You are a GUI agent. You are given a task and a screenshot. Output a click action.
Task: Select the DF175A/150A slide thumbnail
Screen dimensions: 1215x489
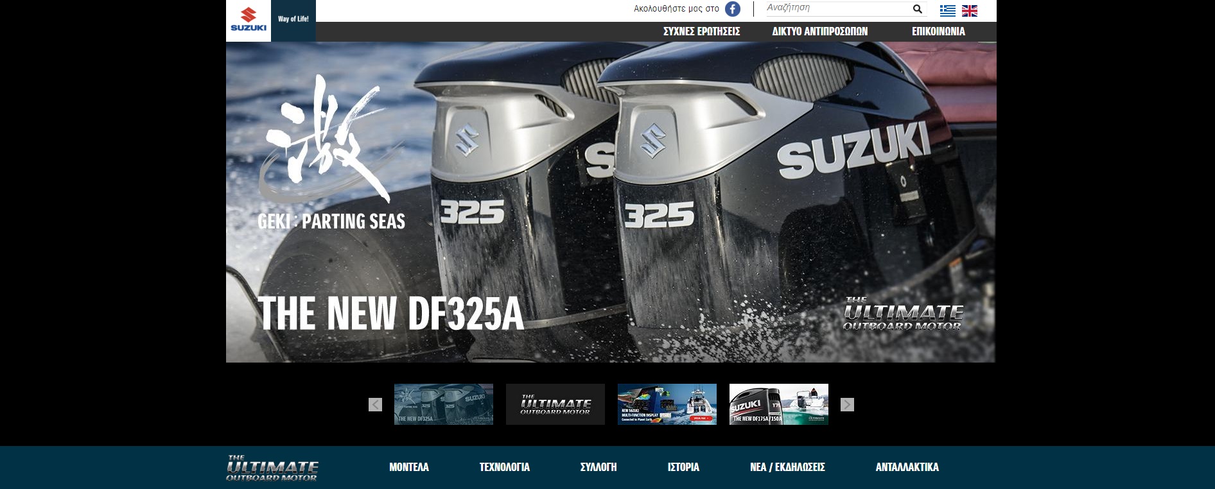click(x=779, y=404)
